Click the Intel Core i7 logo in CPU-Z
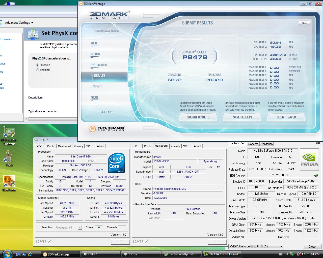323x258 pixels. tap(117, 163)
